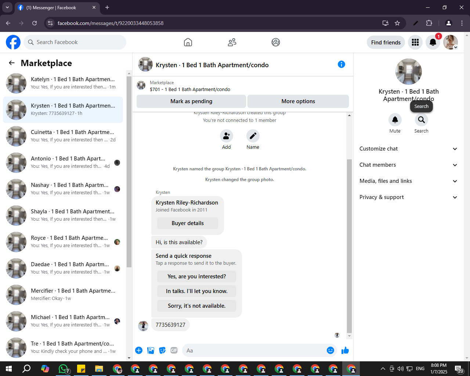Reload the page
This screenshot has height=376, width=470.
(x=35, y=23)
